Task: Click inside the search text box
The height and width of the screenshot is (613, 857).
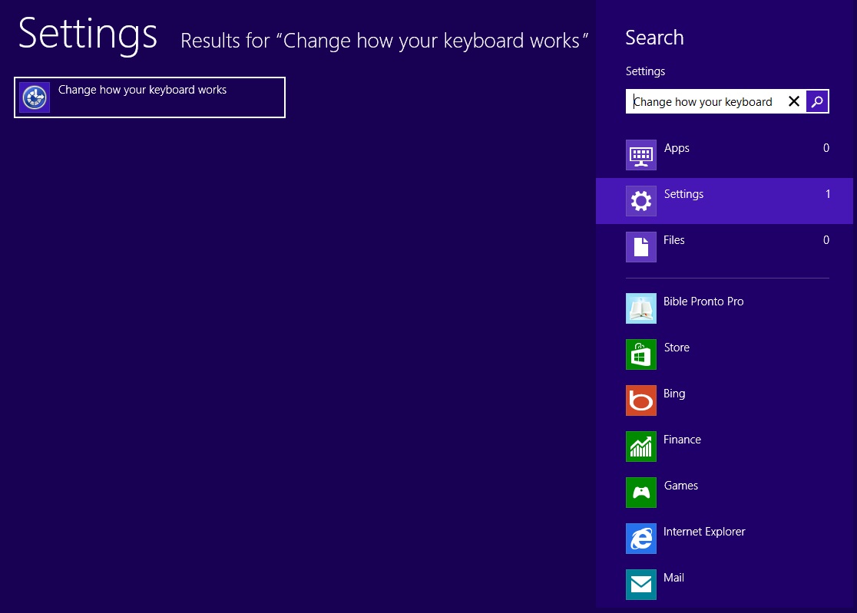Action: pos(703,102)
